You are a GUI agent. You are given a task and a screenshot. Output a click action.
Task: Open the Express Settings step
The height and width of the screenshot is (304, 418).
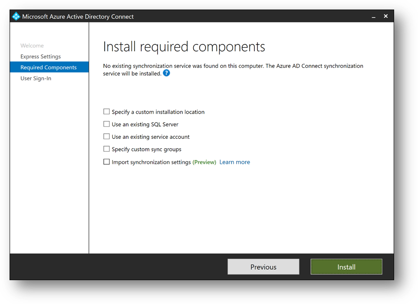tap(40, 56)
